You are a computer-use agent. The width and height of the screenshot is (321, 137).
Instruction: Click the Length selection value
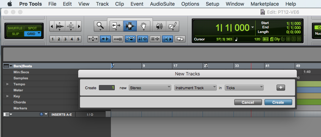[x=294, y=32]
